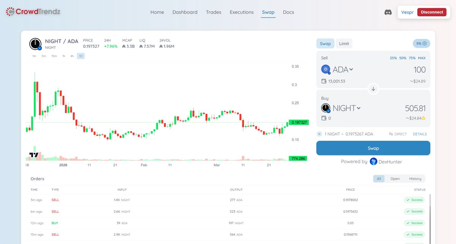The width and height of the screenshot is (456, 244).
Task: Click the Vespr wallet name
Action: coord(407,12)
